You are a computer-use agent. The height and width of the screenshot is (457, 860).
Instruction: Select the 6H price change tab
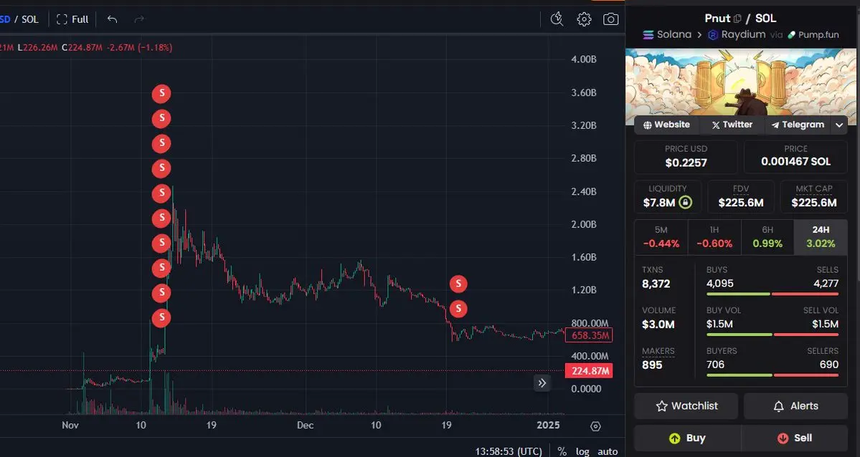point(767,237)
